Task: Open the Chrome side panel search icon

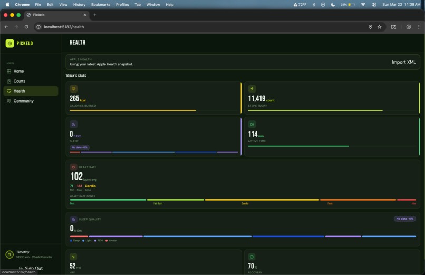Action: click(393, 27)
